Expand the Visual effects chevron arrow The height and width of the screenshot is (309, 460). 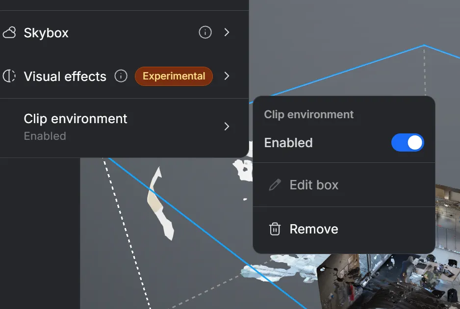point(227,76)
